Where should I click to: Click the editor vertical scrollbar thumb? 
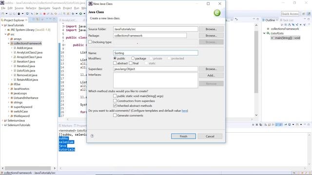click(256, 62)
